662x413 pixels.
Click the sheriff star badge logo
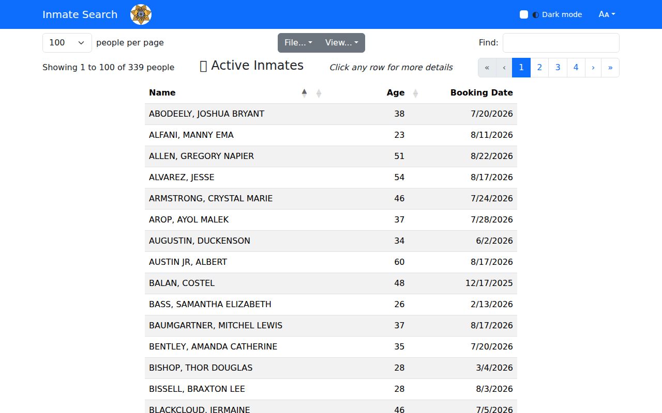tap(141, 14)
